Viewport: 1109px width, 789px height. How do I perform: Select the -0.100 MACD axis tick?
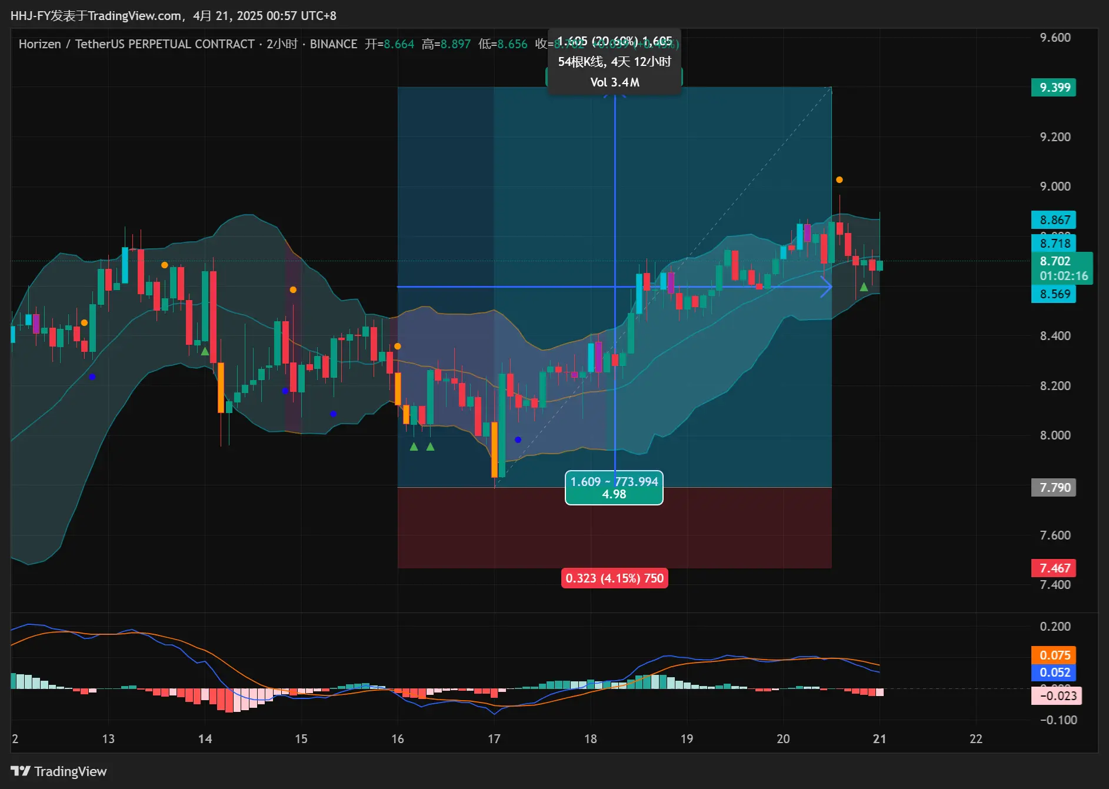click(x=1058, y=720)
